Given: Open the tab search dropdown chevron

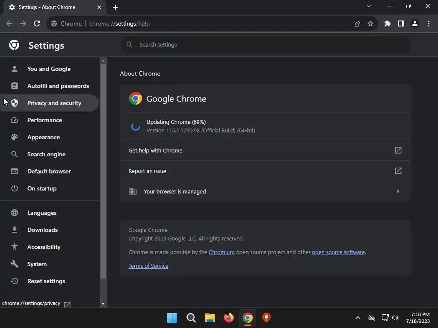Looking at the screenshot, I should click(x=369, y=6).
